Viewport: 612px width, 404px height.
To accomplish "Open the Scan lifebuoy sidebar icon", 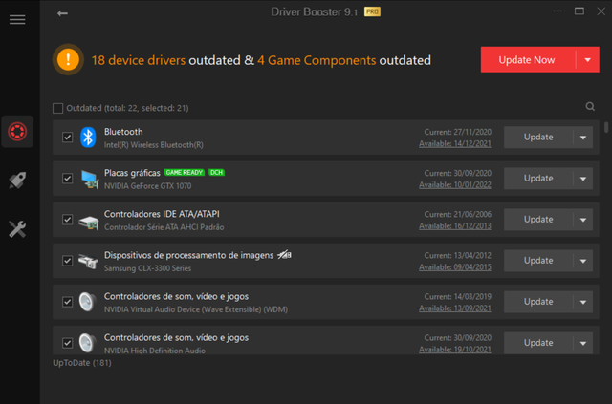I will [x=17, y=132].
